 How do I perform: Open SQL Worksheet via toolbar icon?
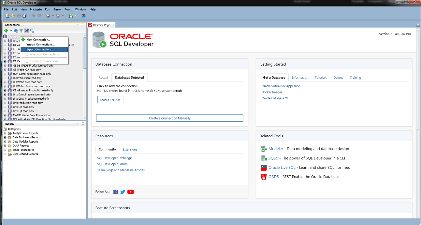(x=71, y=16)
